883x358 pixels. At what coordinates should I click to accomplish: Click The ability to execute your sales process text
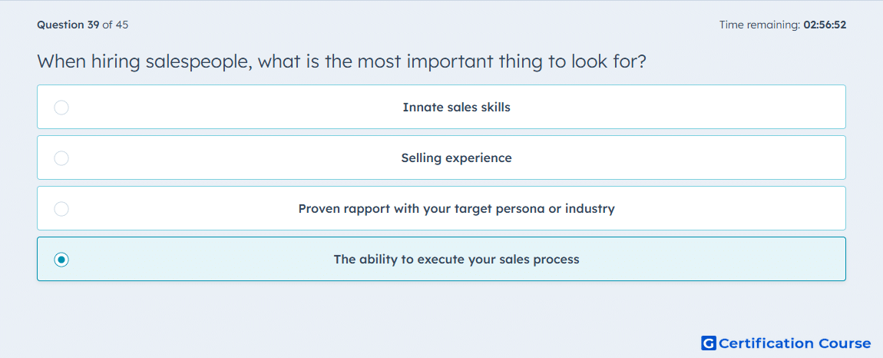click(x=457, y=260)
